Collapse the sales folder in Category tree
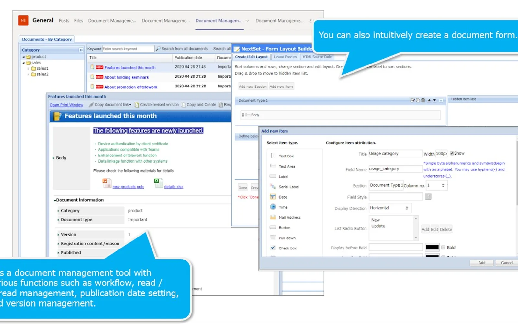This screenshot has height=324, width=518. tap(23, 63)
